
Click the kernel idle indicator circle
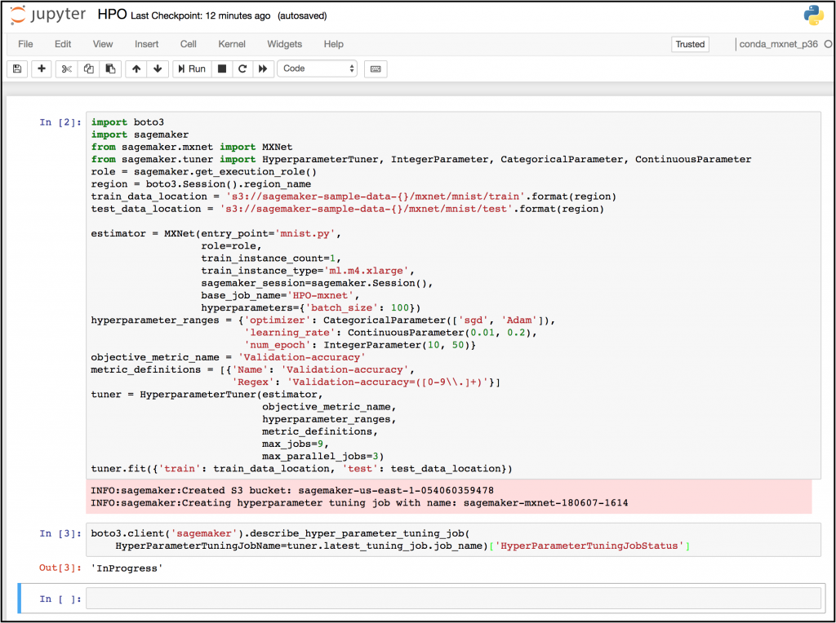[x=829, y=44]
